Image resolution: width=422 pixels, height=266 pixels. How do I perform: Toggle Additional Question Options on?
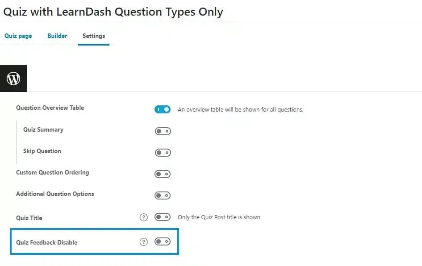click(163, 195)
